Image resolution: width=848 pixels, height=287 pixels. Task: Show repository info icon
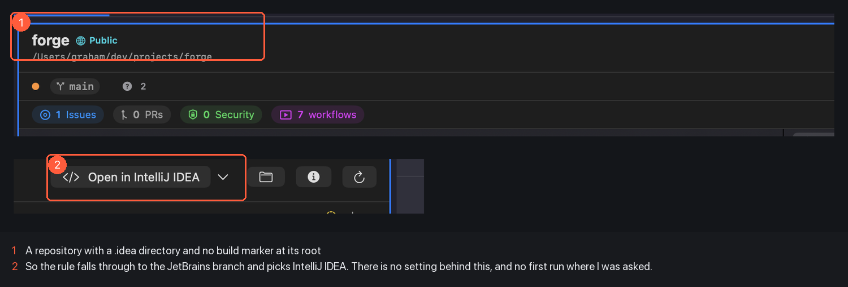tap(314, 177)
